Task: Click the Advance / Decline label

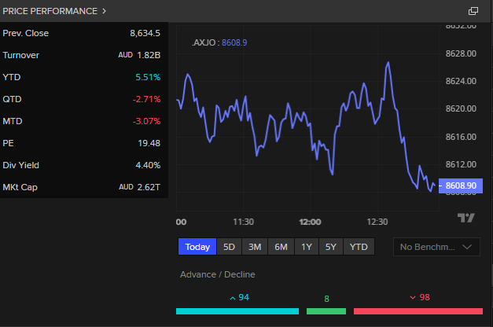Action: (x=218, y=275)
